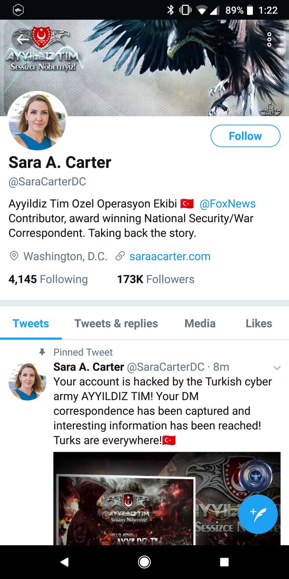This screenshot has width=289, height=579.
Task: Switch to the Tweets tab
Action: (31, 323)
